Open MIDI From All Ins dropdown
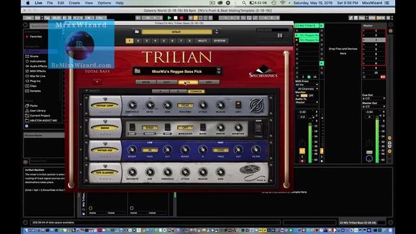 coord(307,84)
